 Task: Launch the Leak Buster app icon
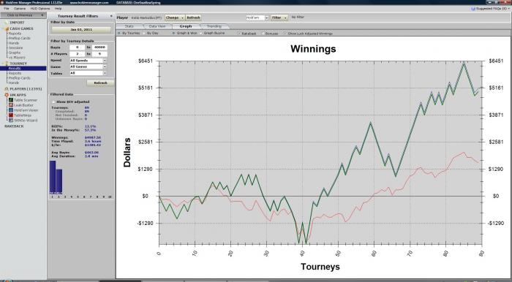pyautogui.click(x=11, y=105)
